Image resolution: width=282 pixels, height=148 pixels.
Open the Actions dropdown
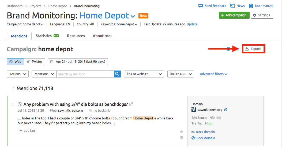(18, 74)
